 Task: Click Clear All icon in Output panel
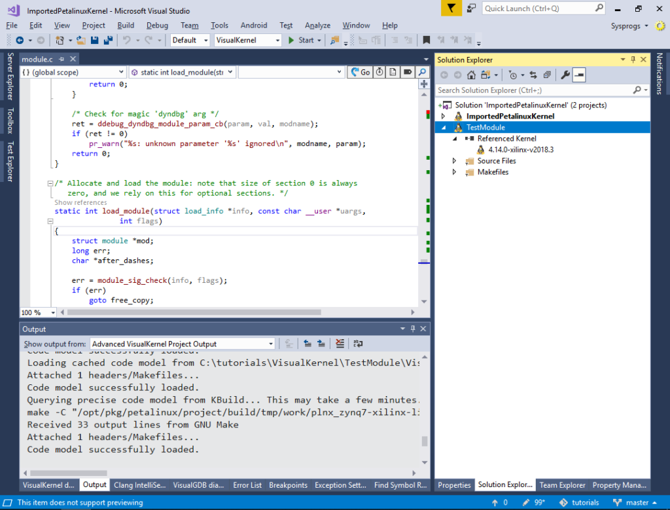[340, 344]
